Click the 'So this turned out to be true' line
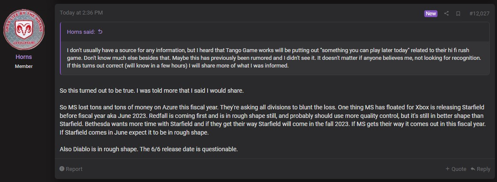This screenshot has width=497, height=182. [x=152, y=91]
